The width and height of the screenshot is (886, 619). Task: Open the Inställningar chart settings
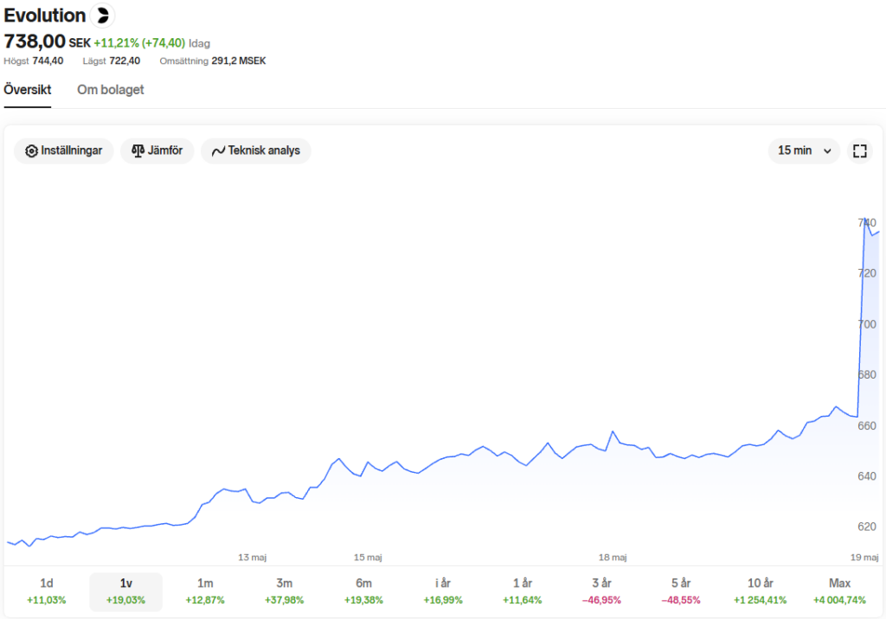click(x=64, y=150)
